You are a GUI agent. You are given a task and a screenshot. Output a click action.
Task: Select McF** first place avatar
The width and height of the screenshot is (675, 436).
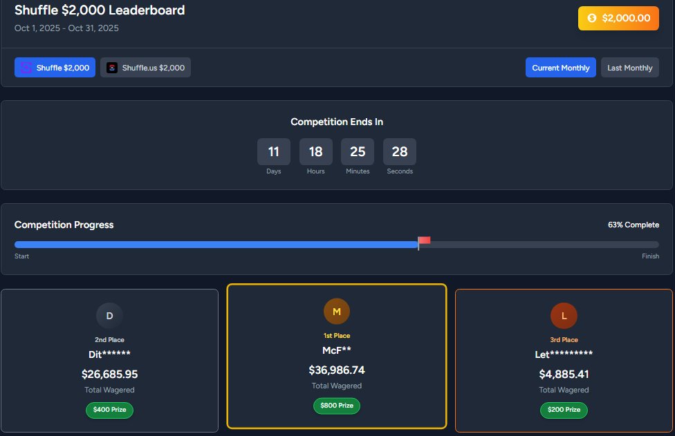click(x=337, y=311)
